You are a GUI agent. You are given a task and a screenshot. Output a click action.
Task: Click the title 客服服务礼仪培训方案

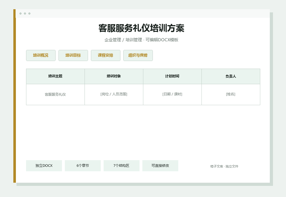tap(141, 28)
